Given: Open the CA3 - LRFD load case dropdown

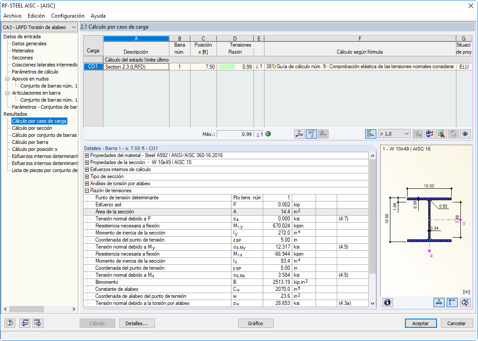Looking at the screenshot, I should [39, 27].
